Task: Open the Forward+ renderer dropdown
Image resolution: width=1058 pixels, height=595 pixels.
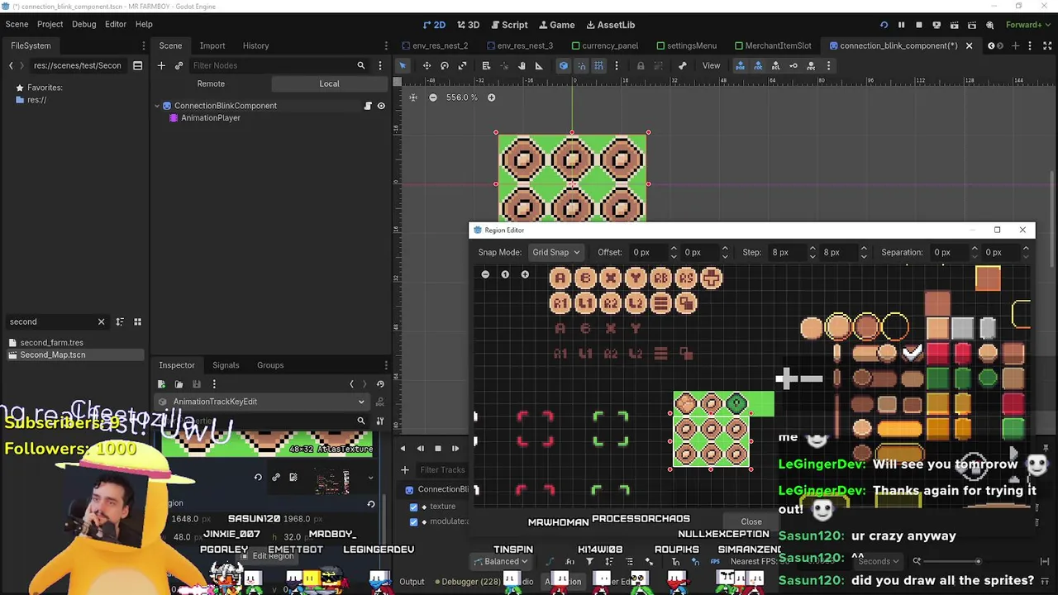Action: tap(1027, 25)
